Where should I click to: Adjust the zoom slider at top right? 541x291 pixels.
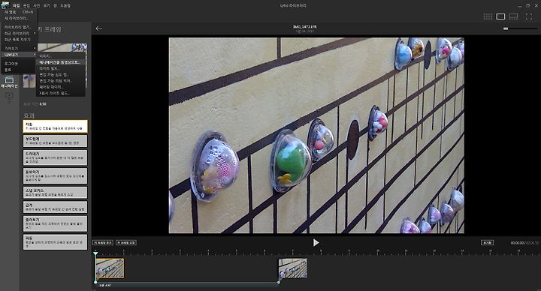point(520,28)
